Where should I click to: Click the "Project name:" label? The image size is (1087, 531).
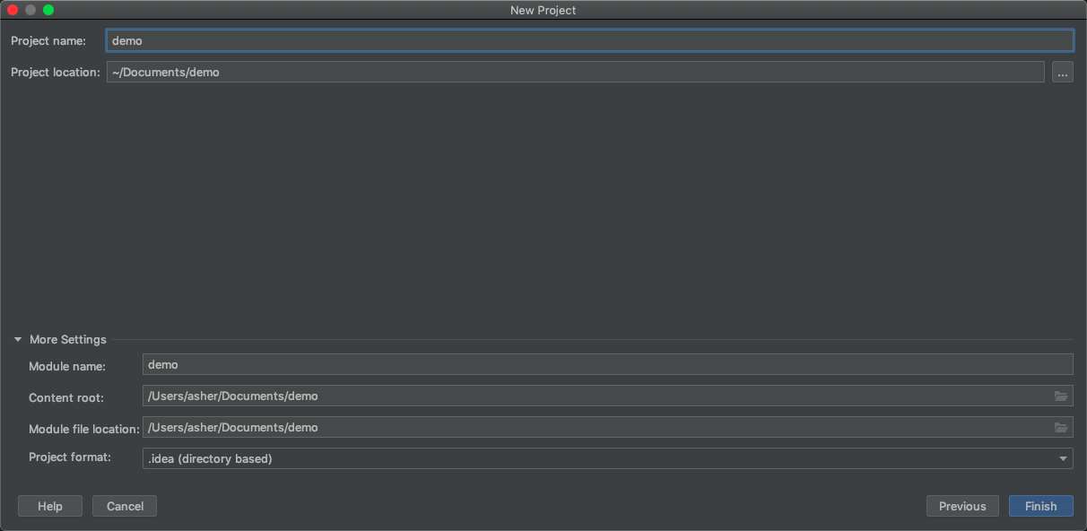[48, 40]
